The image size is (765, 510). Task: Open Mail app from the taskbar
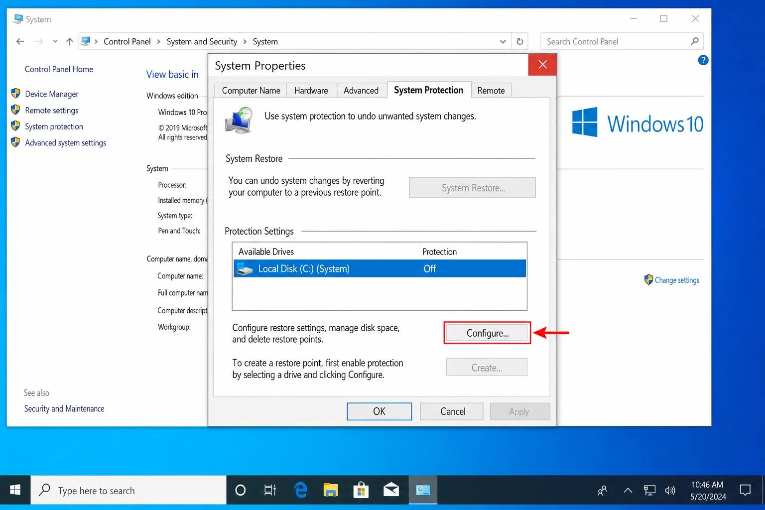coord(391,490)
